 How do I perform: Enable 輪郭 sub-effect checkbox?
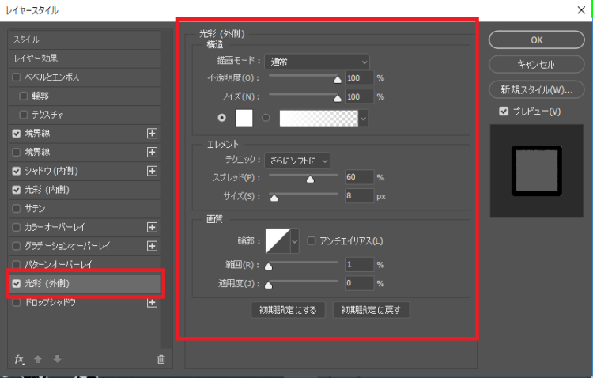coord(24,96)
